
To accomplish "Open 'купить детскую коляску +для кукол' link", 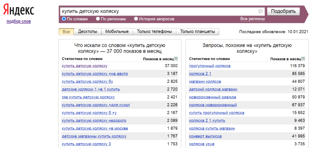I will (x=96, y=105).
